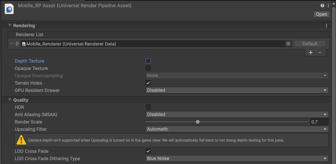Click the HDR label
Image resolution: width=336 pixels, height=164 pixels.
19,107
